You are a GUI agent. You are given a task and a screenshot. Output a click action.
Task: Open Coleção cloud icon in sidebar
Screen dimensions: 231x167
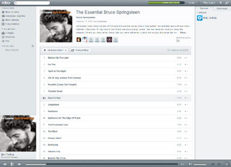click(x=3, y=33)
